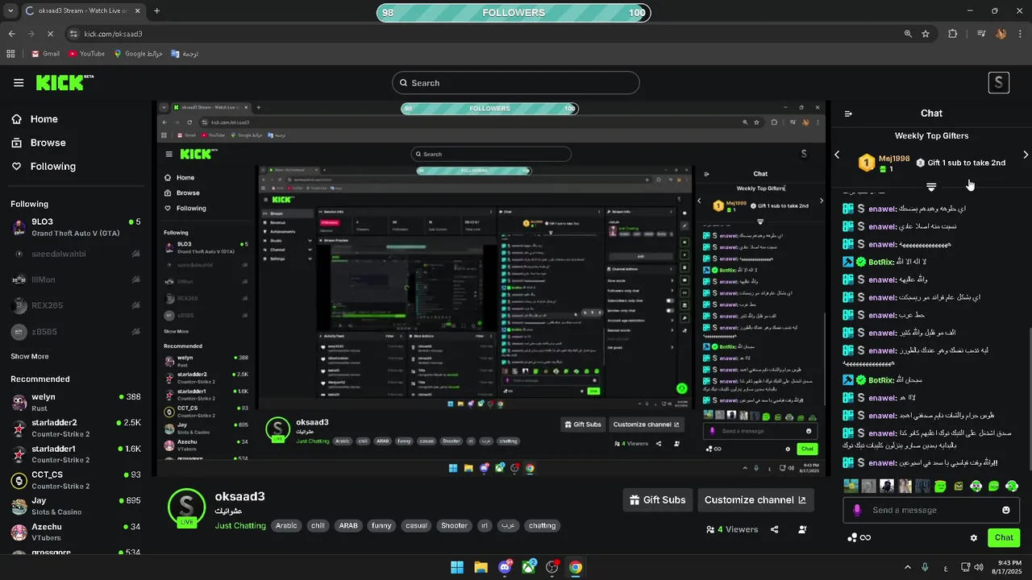
Task: Open Gmail bookmark
Action: pyautogui.click(x=46, y=54)
